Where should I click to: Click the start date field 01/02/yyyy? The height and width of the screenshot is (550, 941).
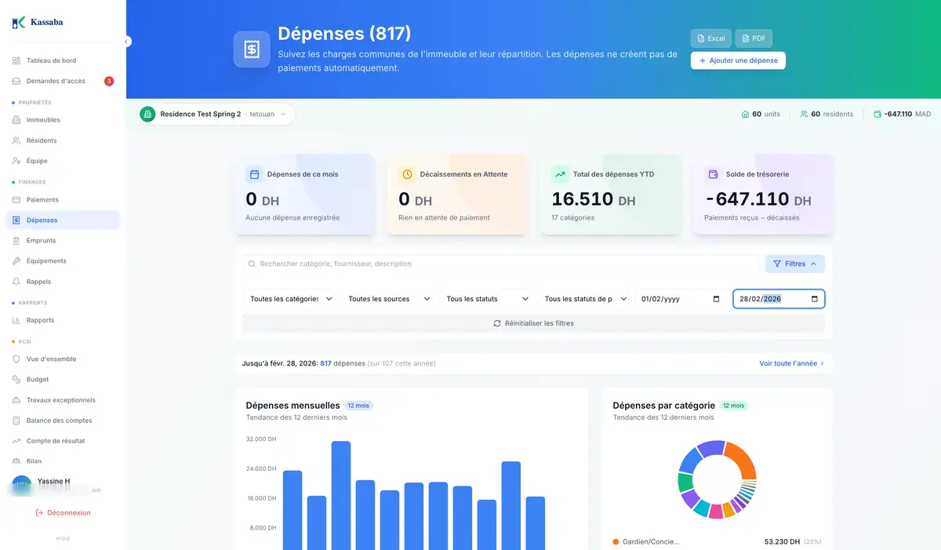681,299
